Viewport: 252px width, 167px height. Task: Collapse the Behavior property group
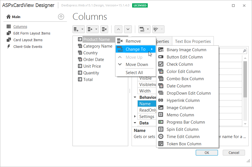click(x=135, y=97)
